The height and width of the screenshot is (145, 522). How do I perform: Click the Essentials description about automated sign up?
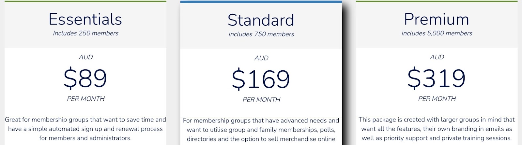point(85,129)
